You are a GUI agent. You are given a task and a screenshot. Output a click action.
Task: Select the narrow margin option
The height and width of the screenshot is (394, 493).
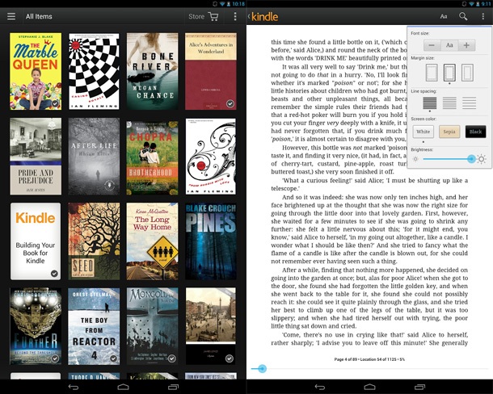(432, 73)
